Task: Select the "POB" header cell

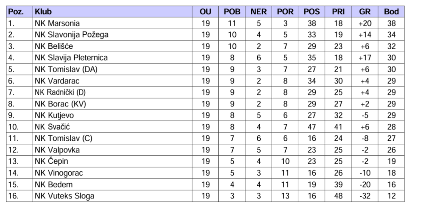Action: [232, 12]
